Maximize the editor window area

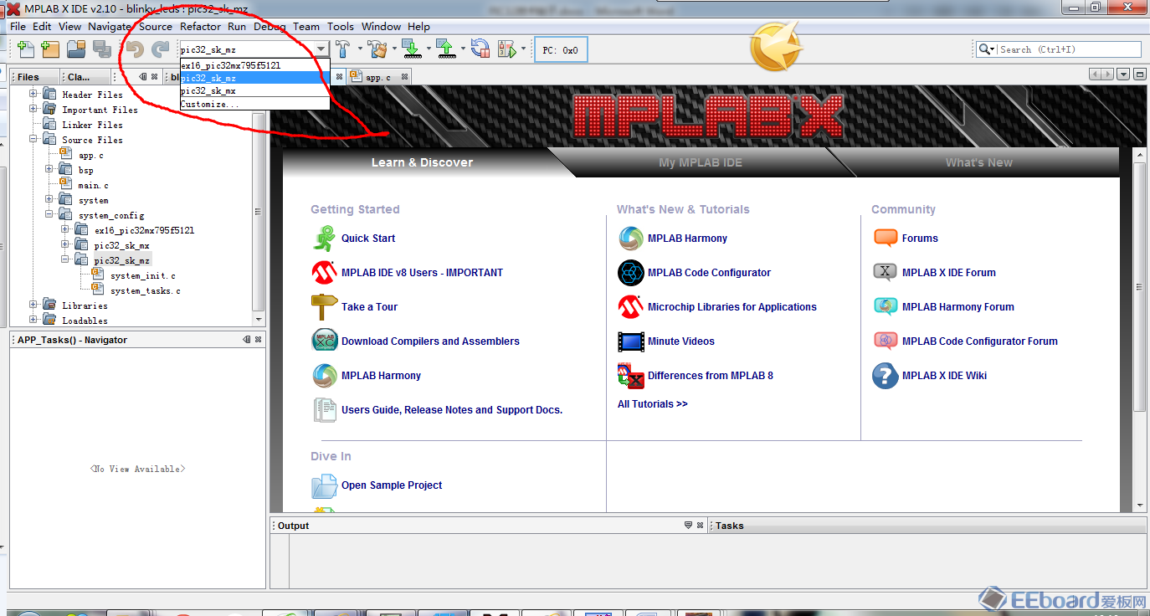coord(1139,74)
